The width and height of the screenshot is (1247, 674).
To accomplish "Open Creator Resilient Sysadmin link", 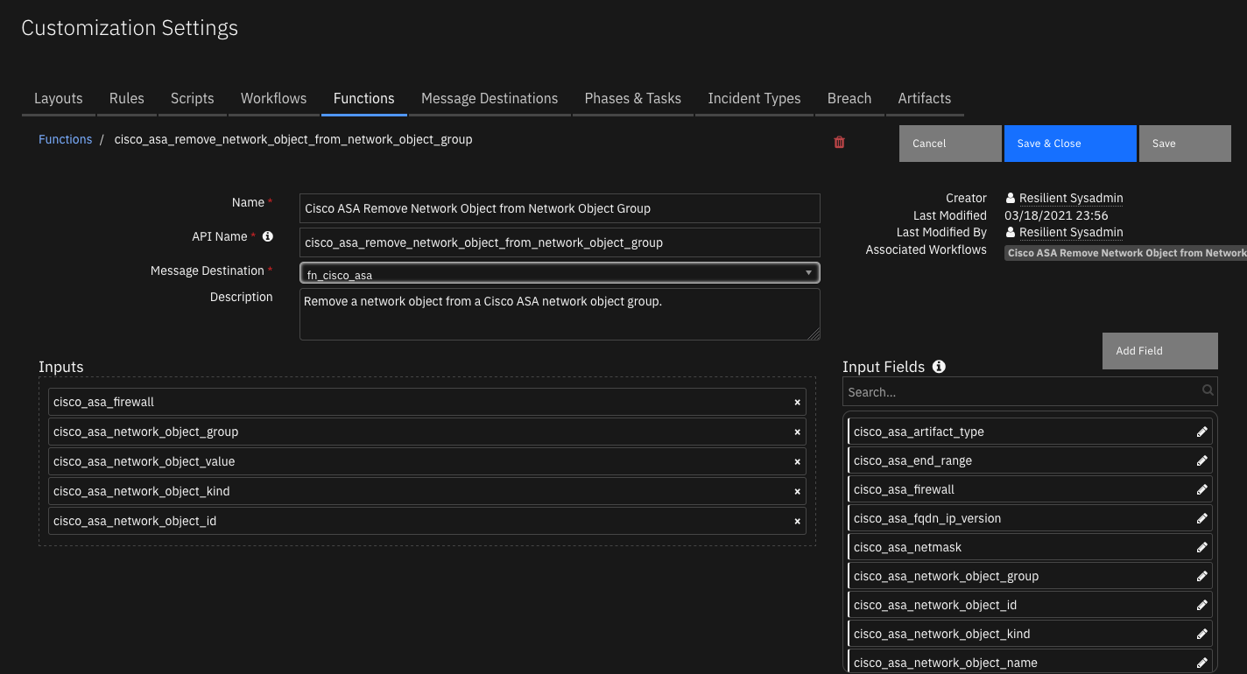I will coord(1071,199).
